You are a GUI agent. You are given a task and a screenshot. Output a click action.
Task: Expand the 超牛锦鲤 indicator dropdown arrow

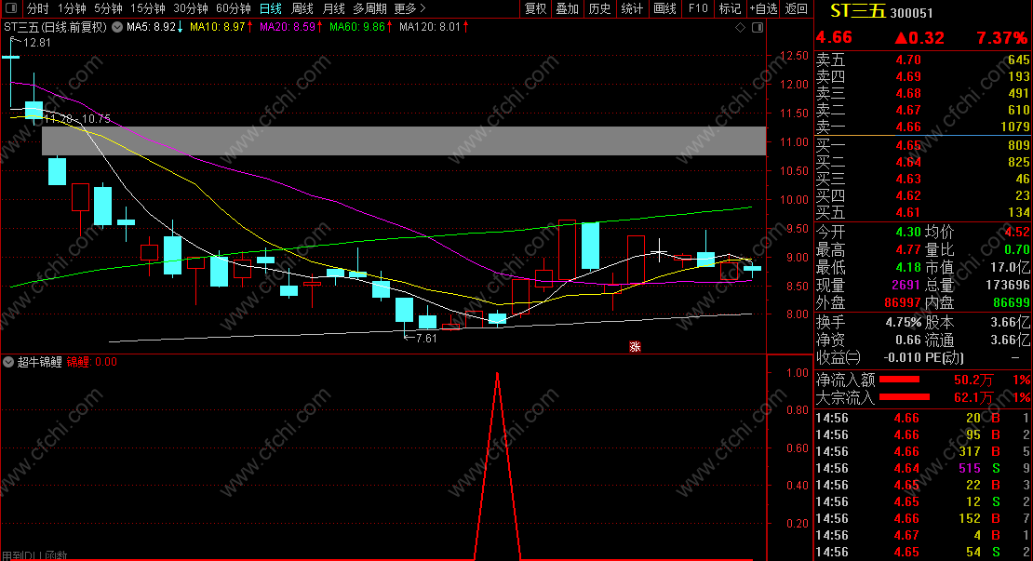tap(8, 362)
